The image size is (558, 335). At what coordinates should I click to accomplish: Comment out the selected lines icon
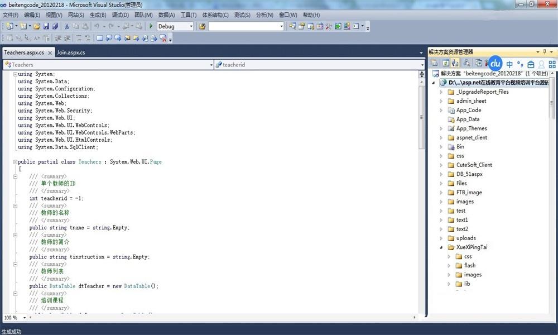pyautogui.click(x=79, y=38)
